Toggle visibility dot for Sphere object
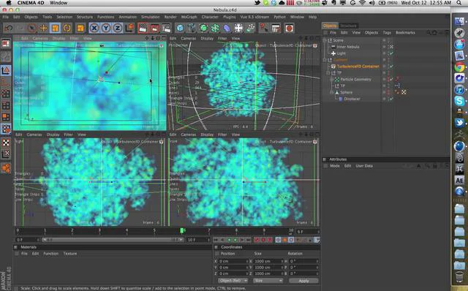This screenshot has height=291, width=468. [385, 92]
